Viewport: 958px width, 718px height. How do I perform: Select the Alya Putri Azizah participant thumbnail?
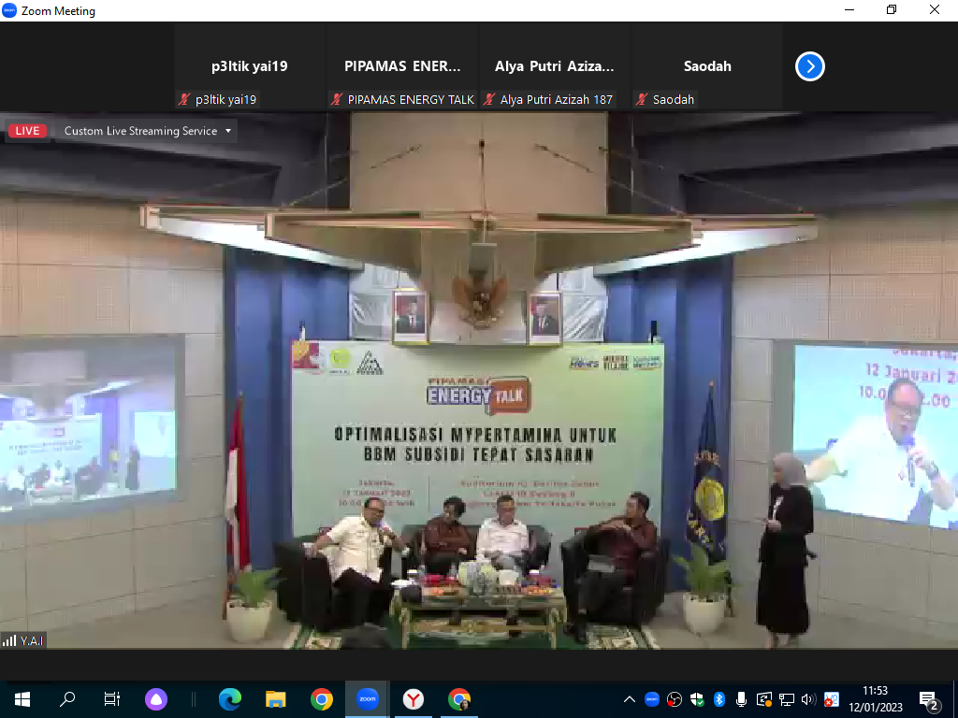coord(554,66)
